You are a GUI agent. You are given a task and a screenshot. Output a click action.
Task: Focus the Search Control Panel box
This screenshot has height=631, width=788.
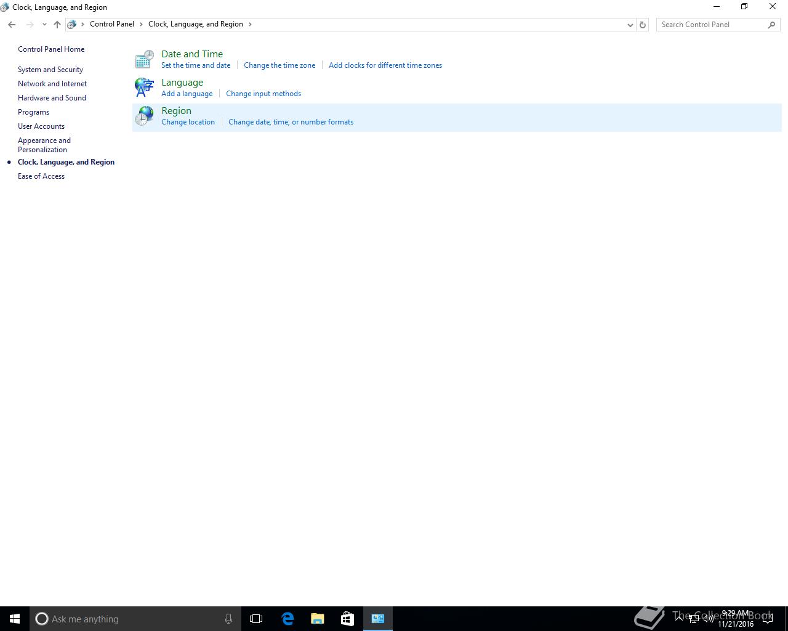pos(711,25)
